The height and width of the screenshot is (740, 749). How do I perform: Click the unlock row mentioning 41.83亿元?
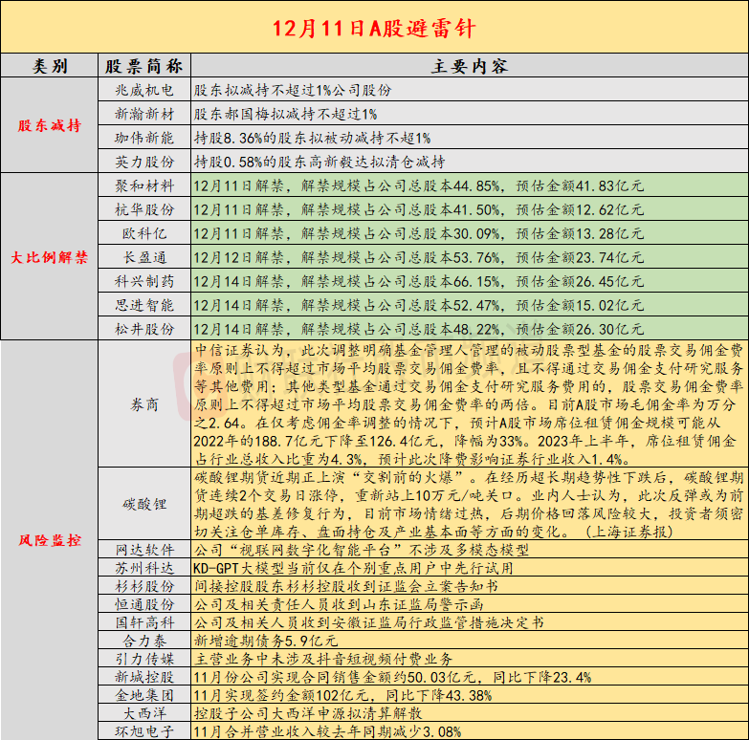coord(470,185)
